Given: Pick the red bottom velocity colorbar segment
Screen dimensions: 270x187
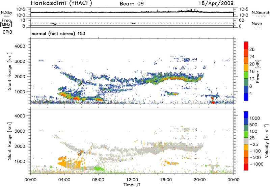Looking at the screenshot, I should [x=246, y=167].
